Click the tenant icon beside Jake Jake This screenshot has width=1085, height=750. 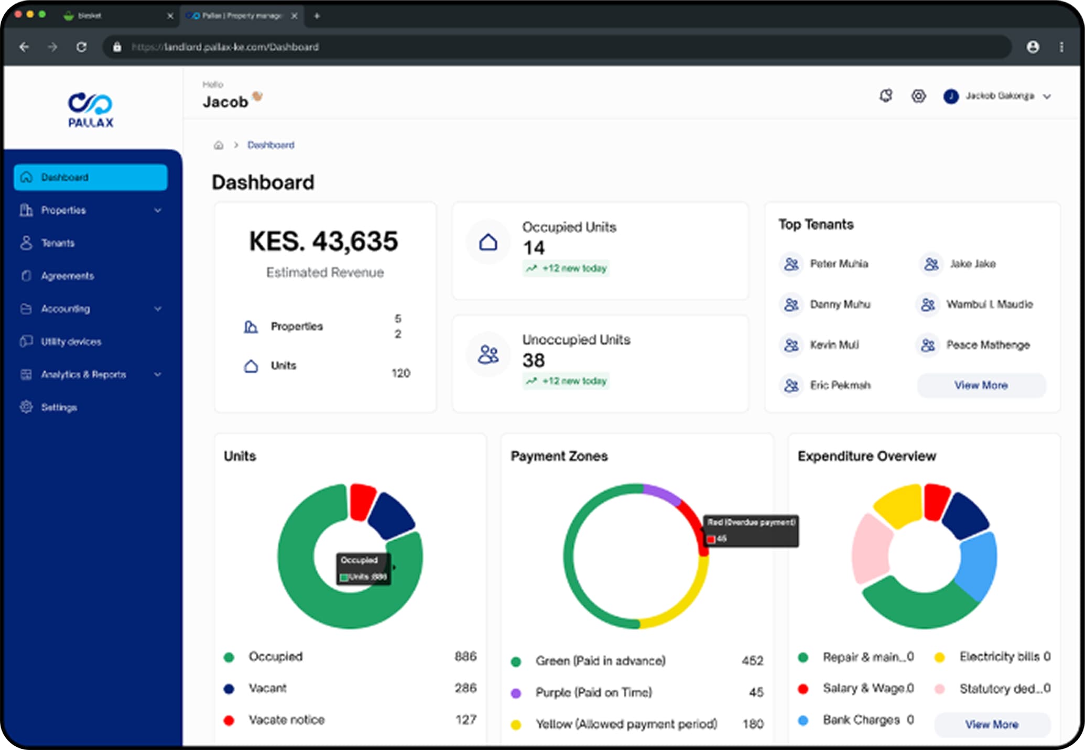pyautogui.click(x=931, y=264)
